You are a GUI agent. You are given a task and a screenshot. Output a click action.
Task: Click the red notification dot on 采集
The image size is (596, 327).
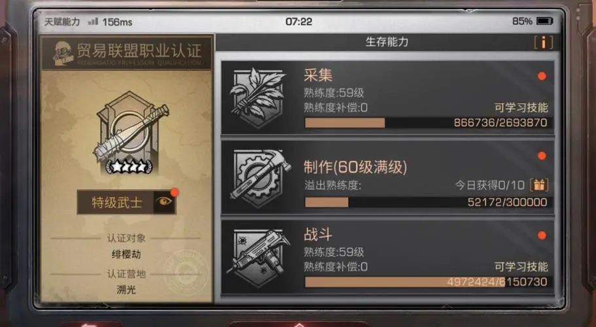pyautogui.click(x=542, y=76)
